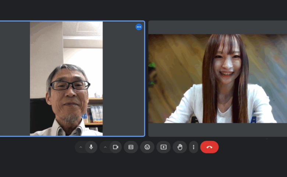
Task: Open the emoji reactions picker
Action: point(147,147)
